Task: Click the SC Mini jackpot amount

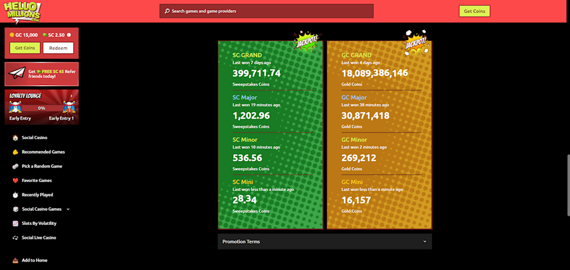Action: 245,199
